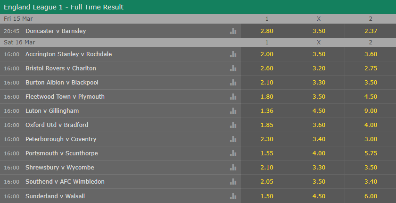Image resolution: width=396 pixels, height=203 pixels.
Task: Open Burton Albion v Blackpool match
Action: coord(62,83)
